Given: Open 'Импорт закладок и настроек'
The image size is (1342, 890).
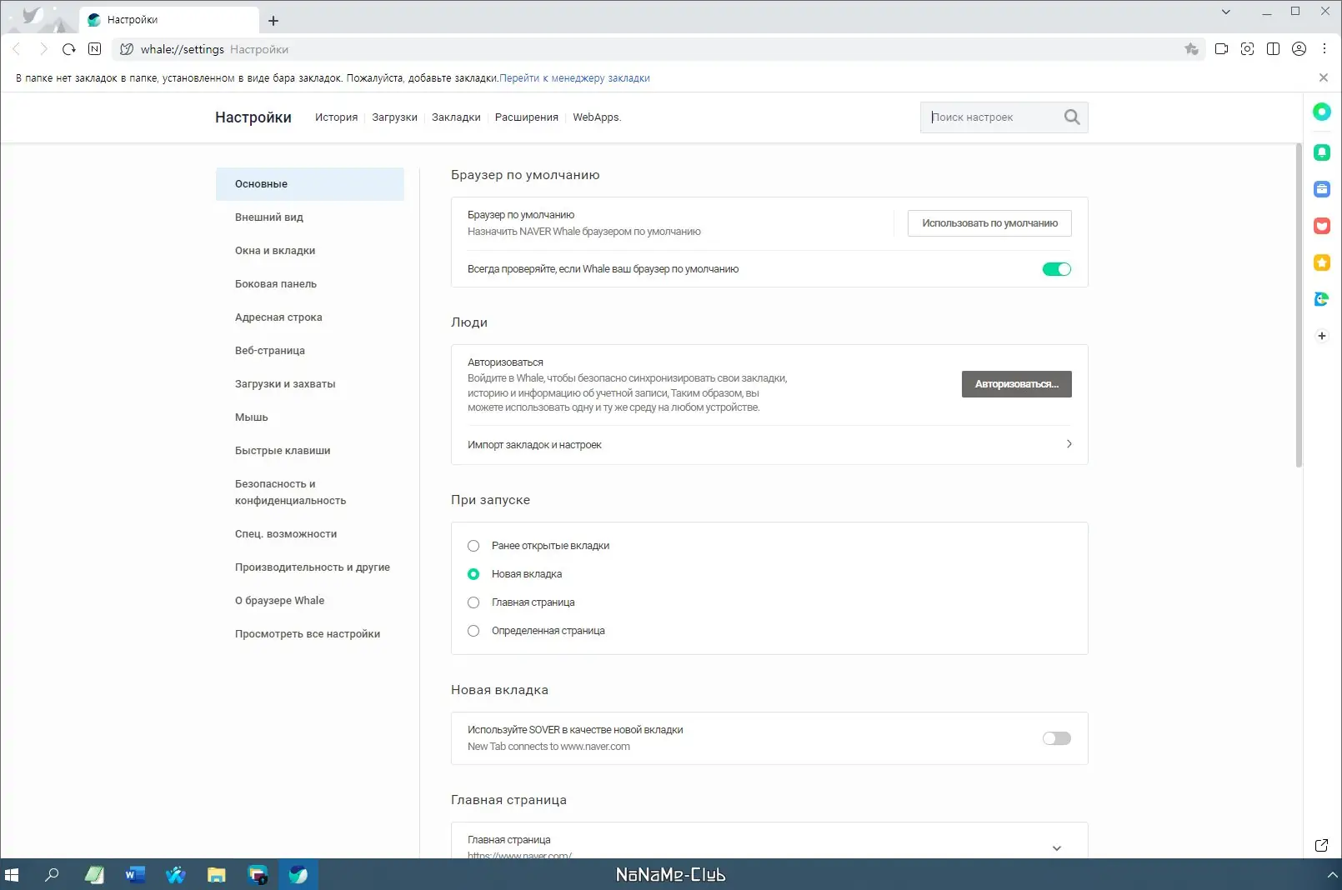Looking at the screenshot, I should (x=534, y=444).
